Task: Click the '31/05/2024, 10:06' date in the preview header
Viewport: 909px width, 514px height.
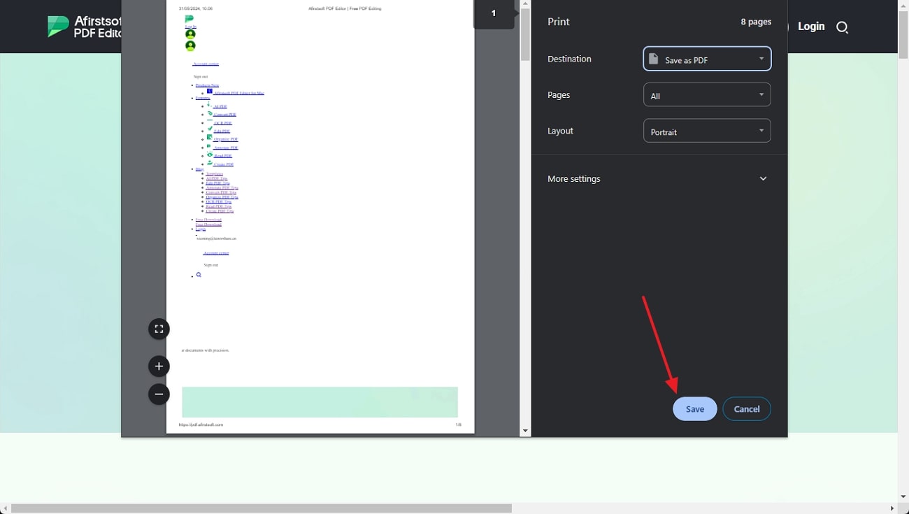Action: pos(196,8)
